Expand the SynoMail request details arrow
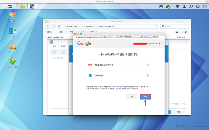Image resolution: width=209 pixels, height=130 pixels. point(99,55)
